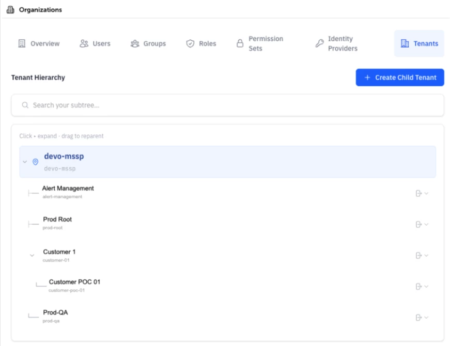The image size is (450, 346).
Task: Select the Roles tab
Action: (201, 43)
